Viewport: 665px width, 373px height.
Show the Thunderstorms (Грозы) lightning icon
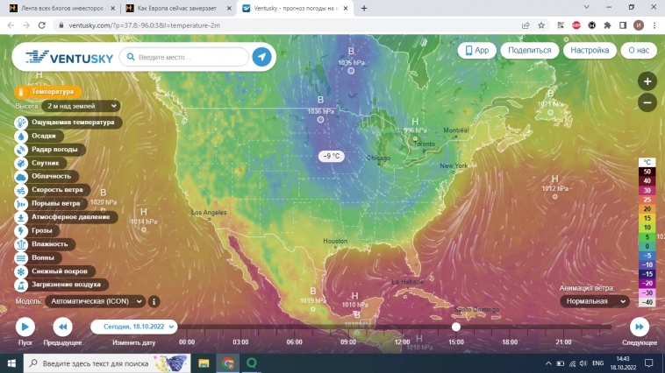21,231
